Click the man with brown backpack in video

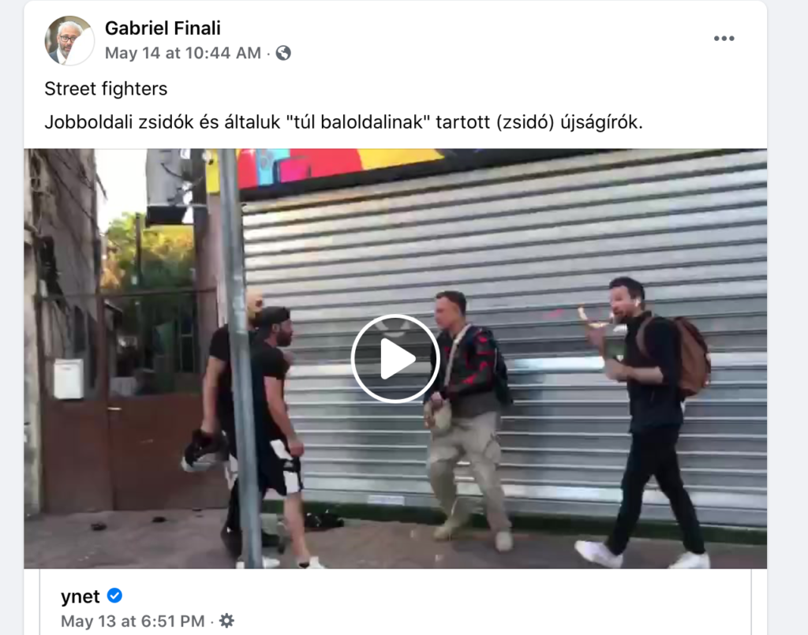tap(651, 422)
